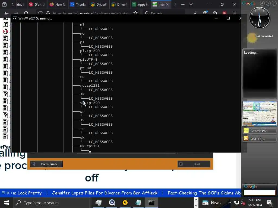Open the notepad-like taskbar app
Image resolution: width=278 pixels, height=208 pixels.
coord(138,203)
